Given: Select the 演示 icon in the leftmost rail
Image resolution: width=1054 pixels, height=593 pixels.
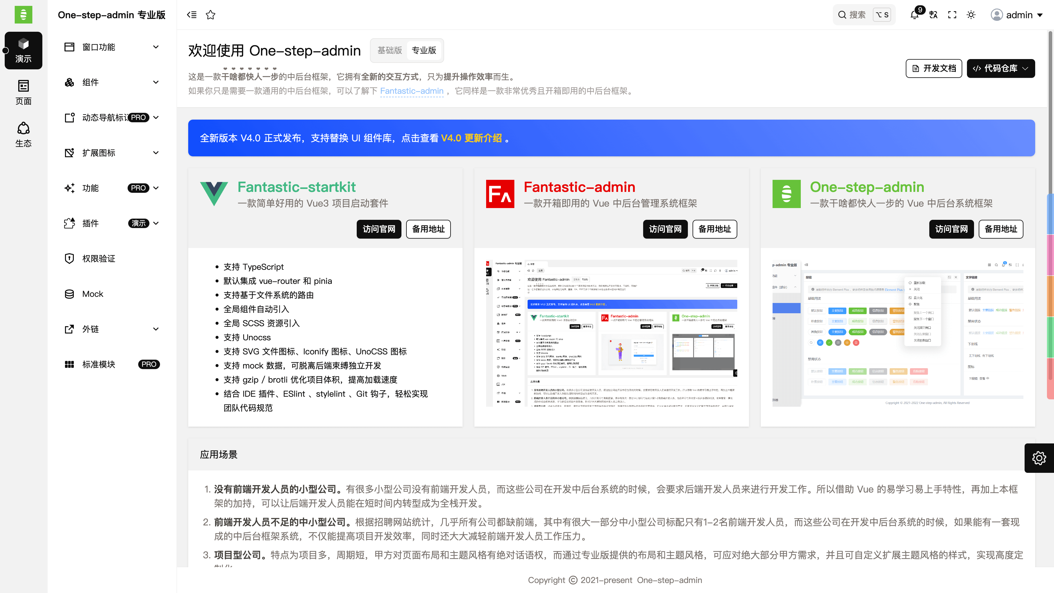Looking at the screenshot, I should [x=23, y=50].
